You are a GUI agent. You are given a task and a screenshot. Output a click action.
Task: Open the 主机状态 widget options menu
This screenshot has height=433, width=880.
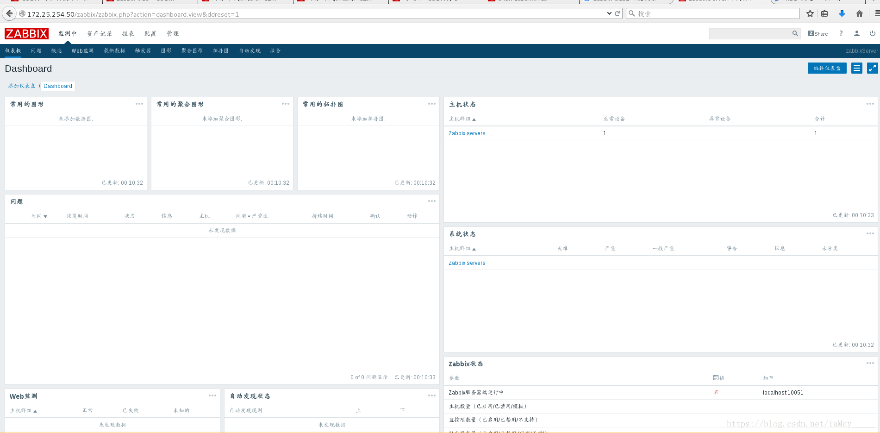870,104
